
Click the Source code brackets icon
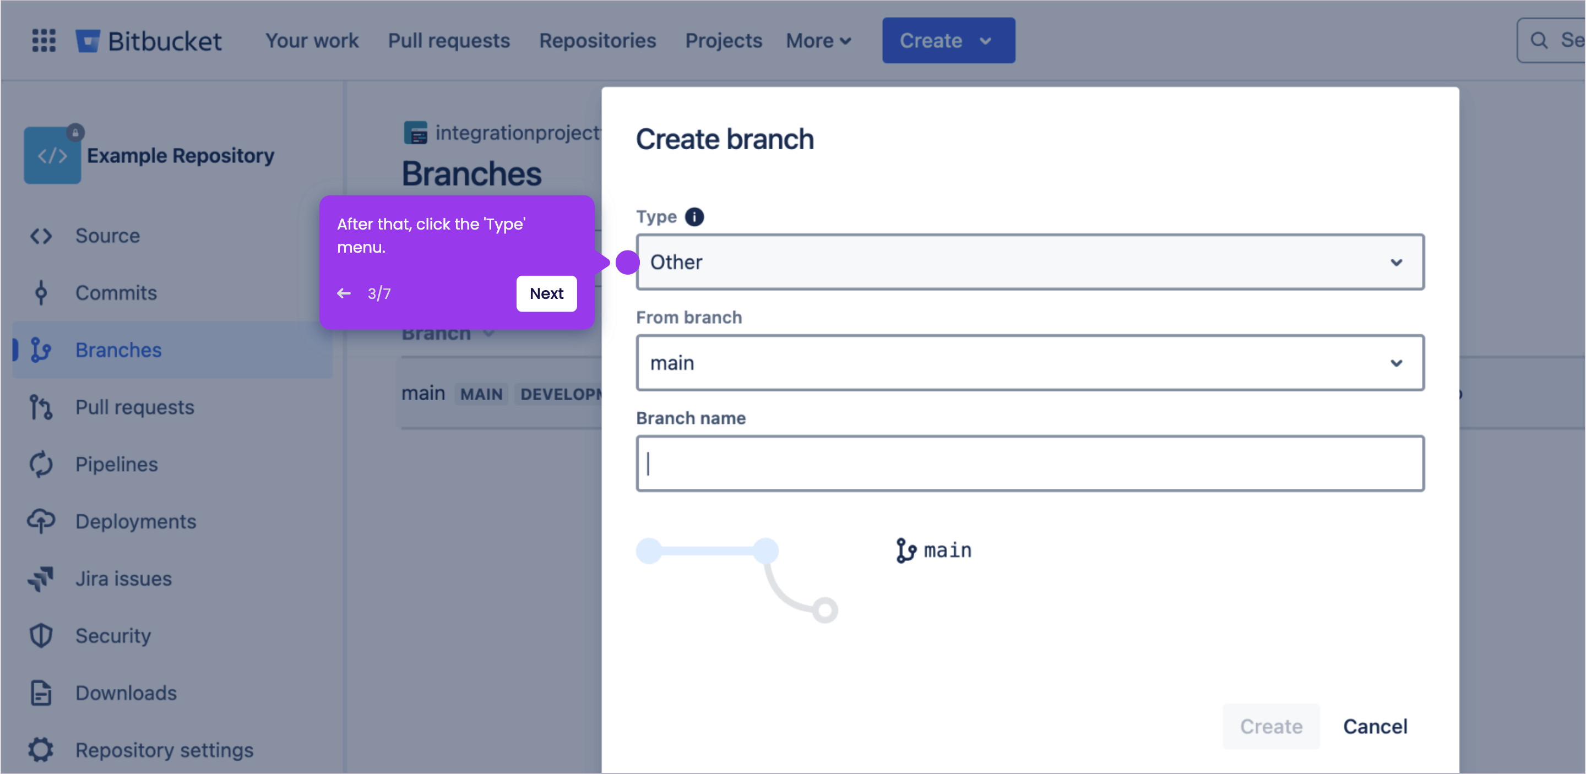click(x=41, y=236)
